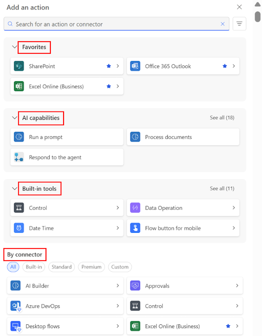Click the Run a prompt icon

(19, 137)
